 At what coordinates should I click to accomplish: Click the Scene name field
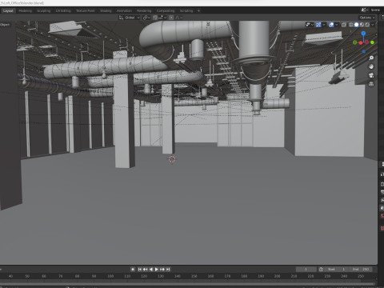(376, 10)
